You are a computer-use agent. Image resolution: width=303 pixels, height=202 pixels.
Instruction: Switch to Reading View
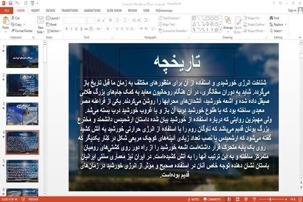(246, 199)
